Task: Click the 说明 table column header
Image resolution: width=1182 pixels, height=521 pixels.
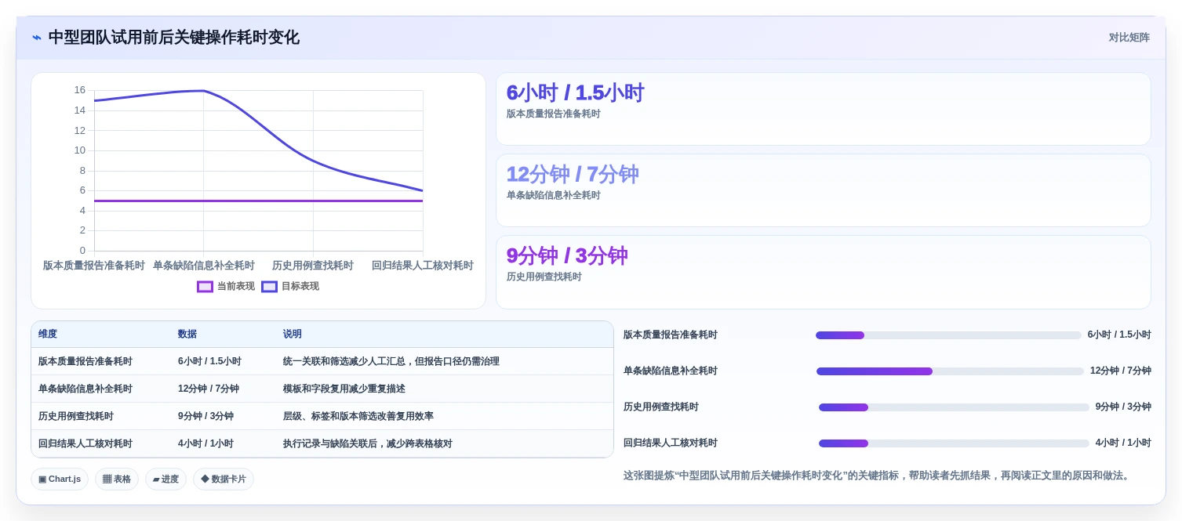Action: [293, 334]
